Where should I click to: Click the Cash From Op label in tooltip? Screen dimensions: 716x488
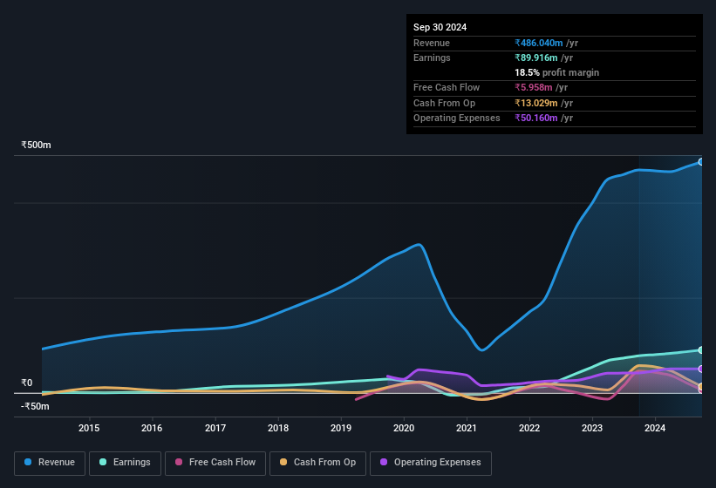click(x=444, y=103)
